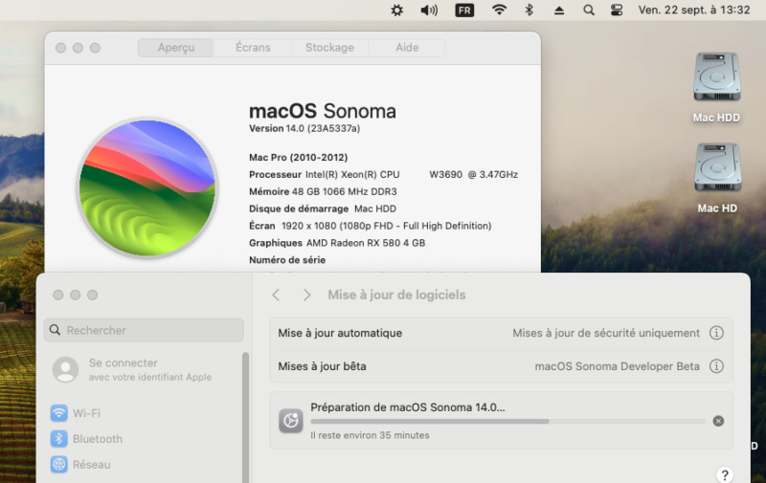
Task: Go forward with the right chevron
Action: click(306, 295)
